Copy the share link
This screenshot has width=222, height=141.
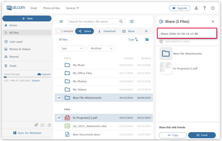click(173, 135)
